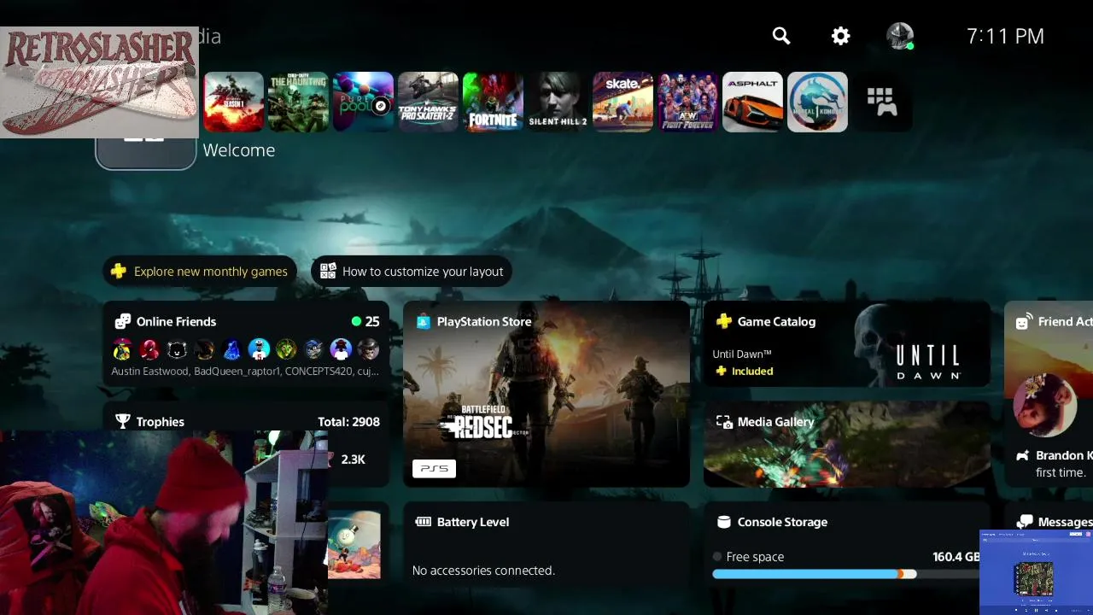The width and height of the screenshot is (1093, 615).
Task: Click the Included PS Plus label
Action: tap(752, 371)
